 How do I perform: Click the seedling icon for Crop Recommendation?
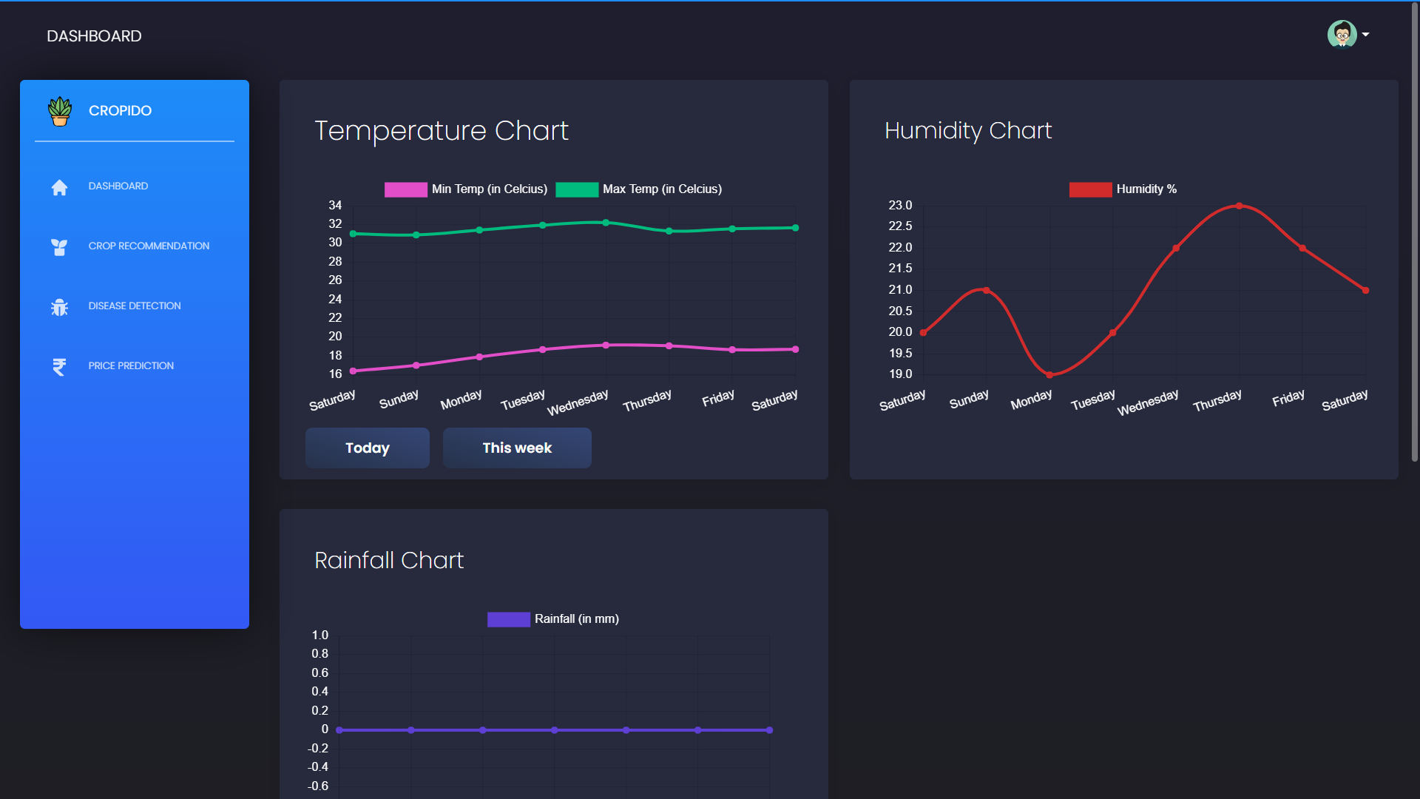tap(59, 246)
